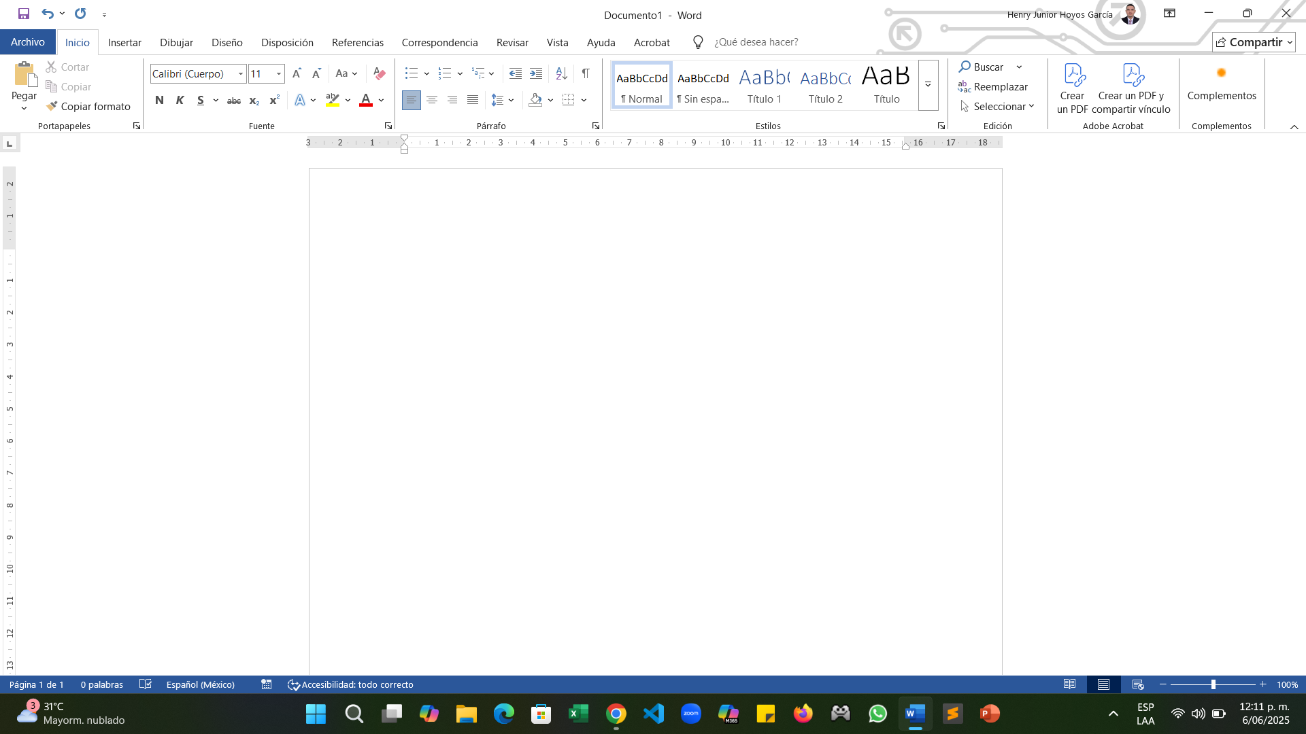Image resolution: width=1306 pixels, height=734 pixels.
Task: Click the ¿Qué desea hacer? search field
Action: pyautogui.click(x=756, y=42)
